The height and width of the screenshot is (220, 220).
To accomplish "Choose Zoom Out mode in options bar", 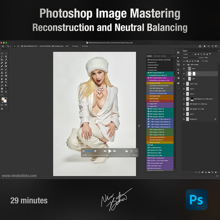I will pos(18,46).
